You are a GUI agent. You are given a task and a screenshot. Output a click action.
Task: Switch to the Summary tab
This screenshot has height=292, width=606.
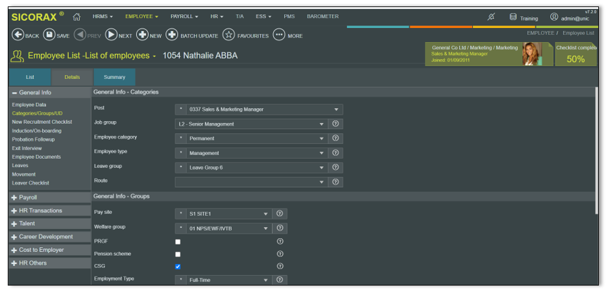tap(114, 77)
